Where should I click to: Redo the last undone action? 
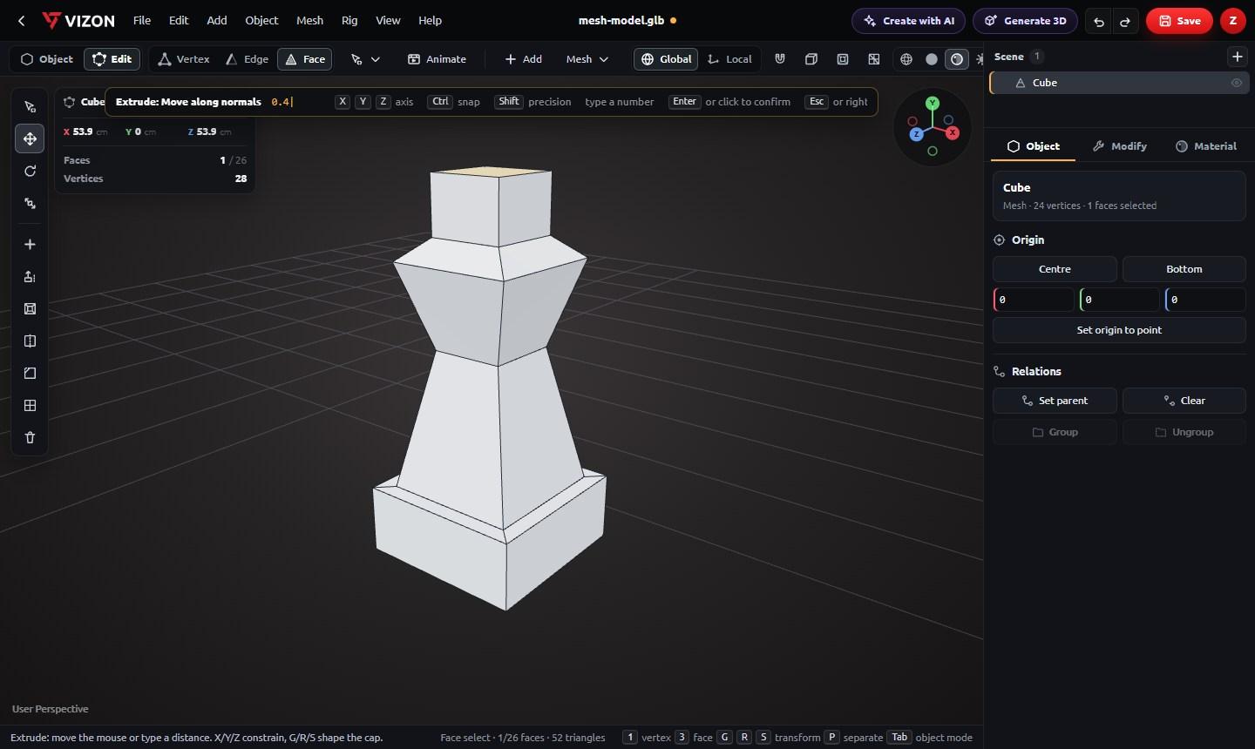click(1125, 21)
